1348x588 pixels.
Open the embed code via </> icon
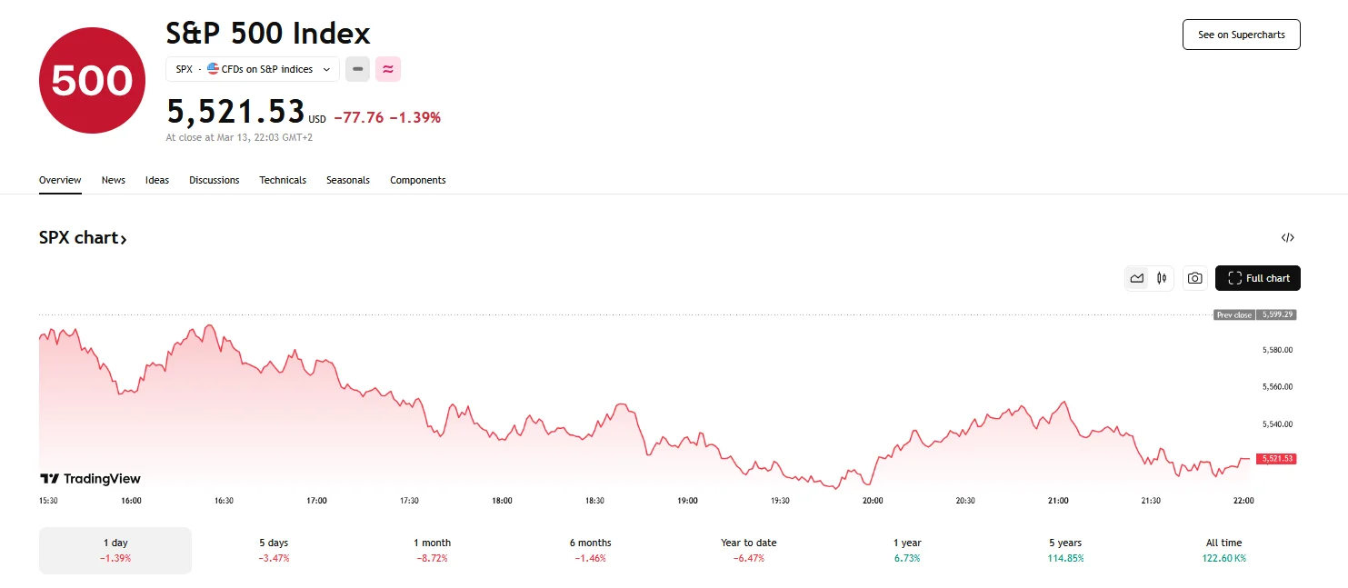click(x=1287, y=237)
